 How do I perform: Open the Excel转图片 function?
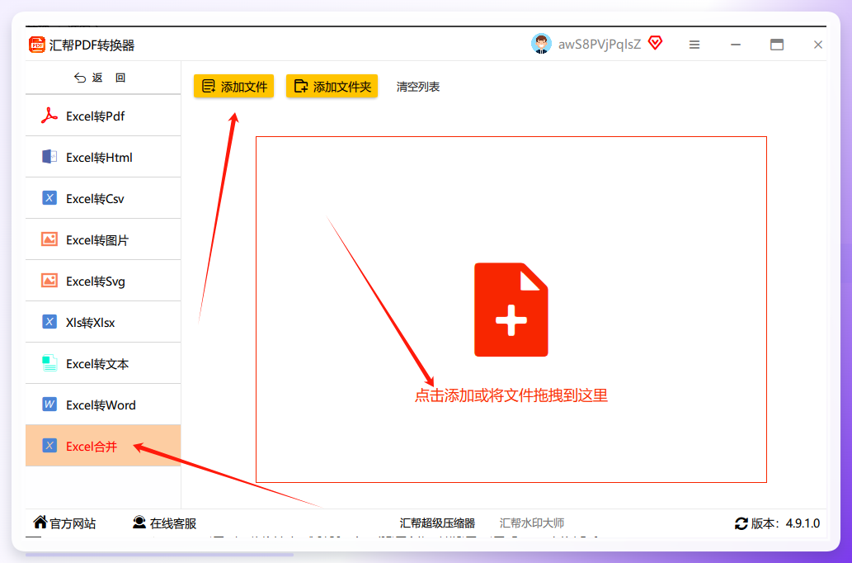click(103, 240)
